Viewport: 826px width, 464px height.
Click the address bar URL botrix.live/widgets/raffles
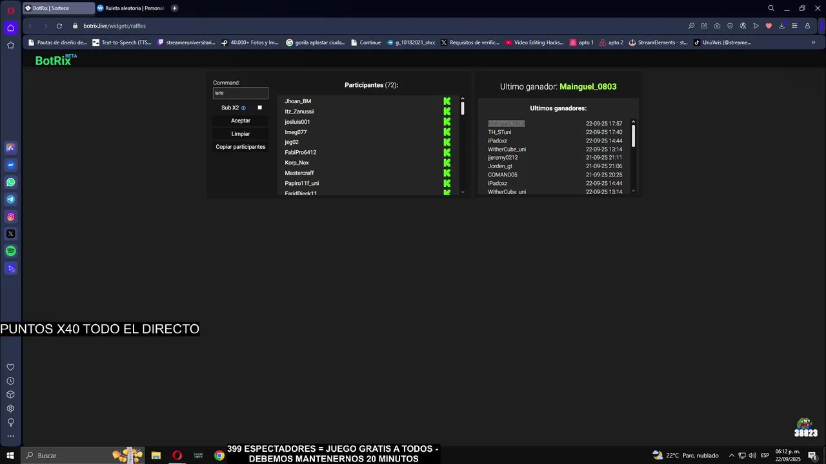[x=114, y=26]
